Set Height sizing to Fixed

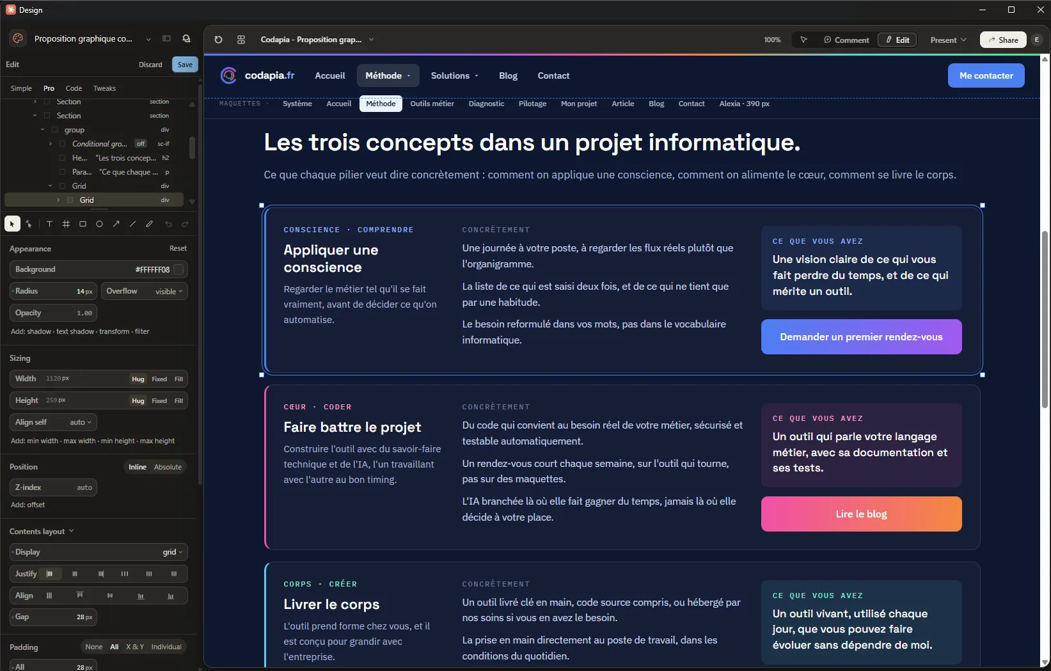tap(159, 401)
